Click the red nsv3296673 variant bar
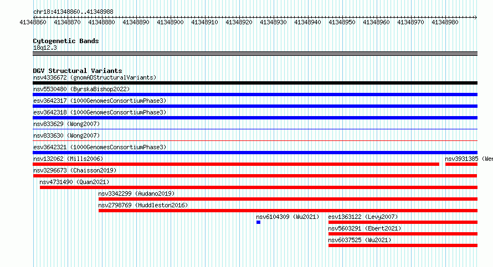 click(x=255, y=176)
